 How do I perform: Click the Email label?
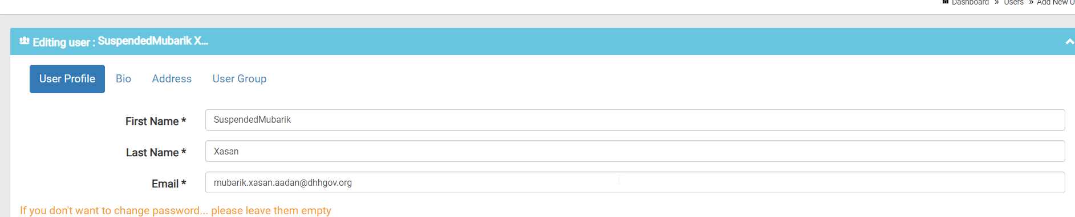pos(169,183)
